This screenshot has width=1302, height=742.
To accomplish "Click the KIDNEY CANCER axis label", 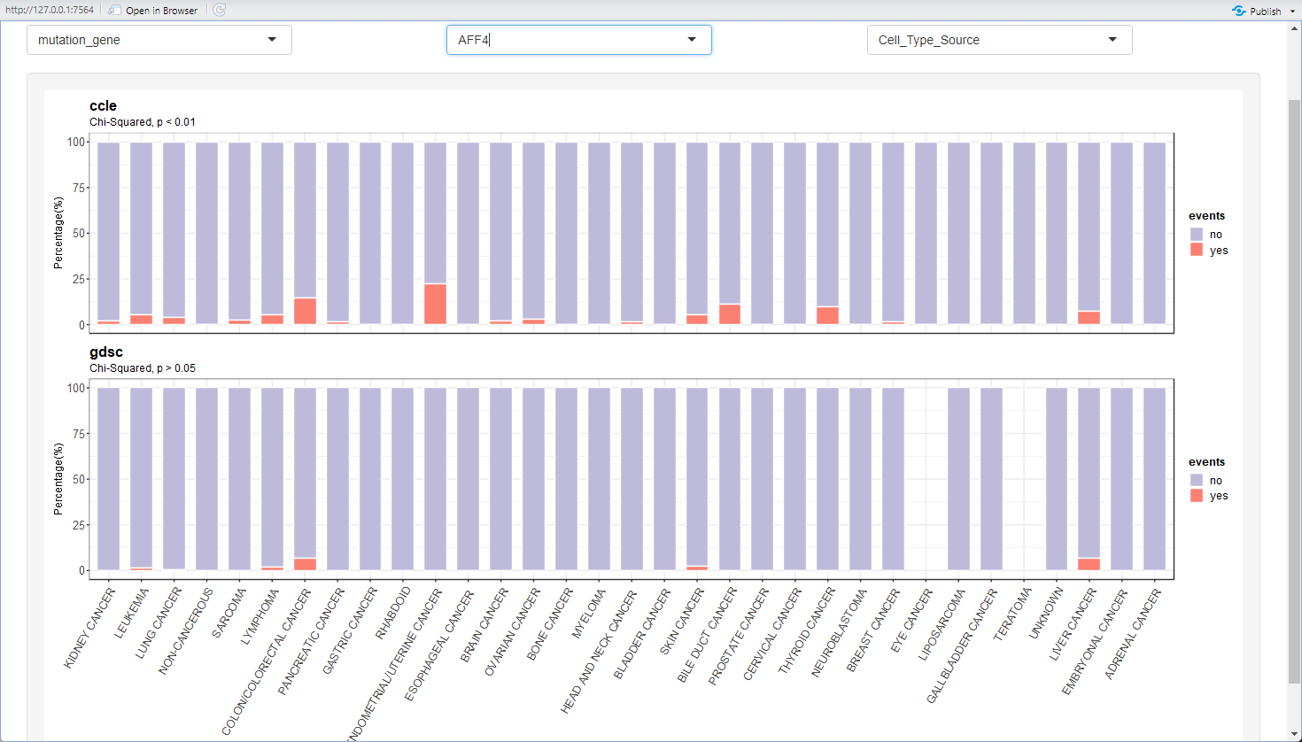I will (x=89, y=628).
